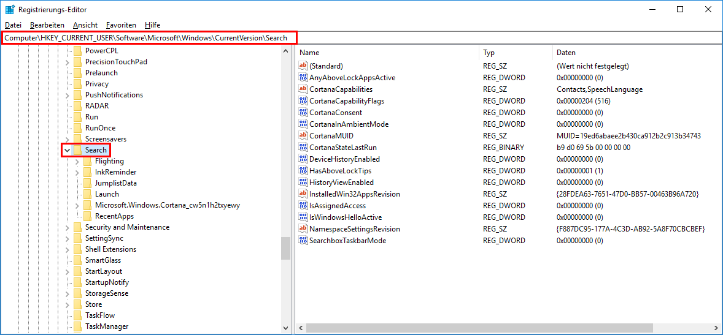Image resolution: width=723 pixels, height=335 pixels.
Task: Click the HasAboveLockTips DWORD icon
Action: tap(303, 171)
